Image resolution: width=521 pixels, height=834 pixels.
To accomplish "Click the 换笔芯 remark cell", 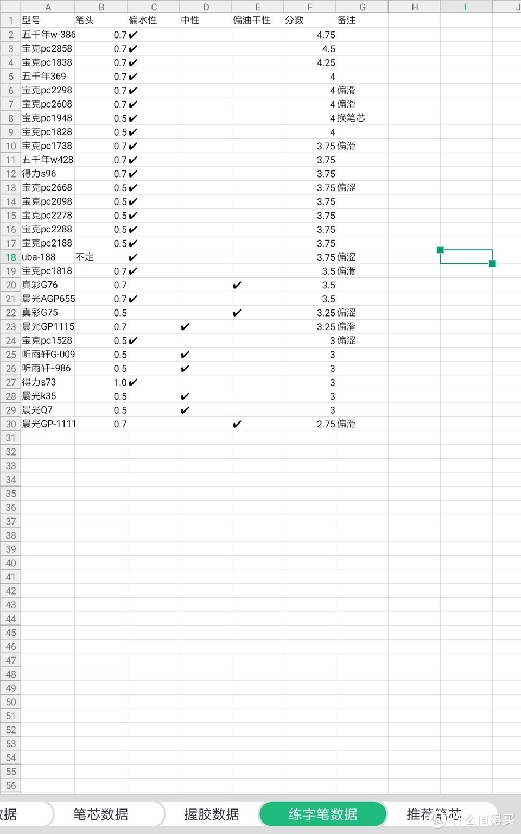I will coord(363,118).
